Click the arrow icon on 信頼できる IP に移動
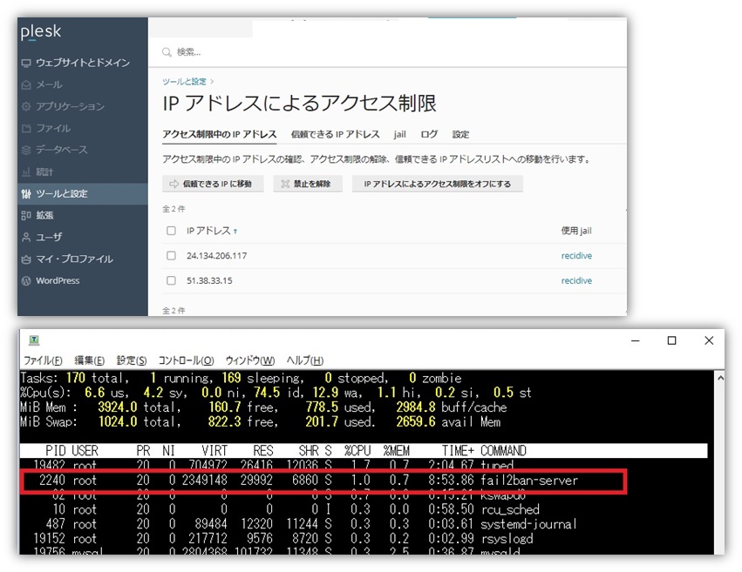Screen dimensions: 742x572 click(174, 184)
